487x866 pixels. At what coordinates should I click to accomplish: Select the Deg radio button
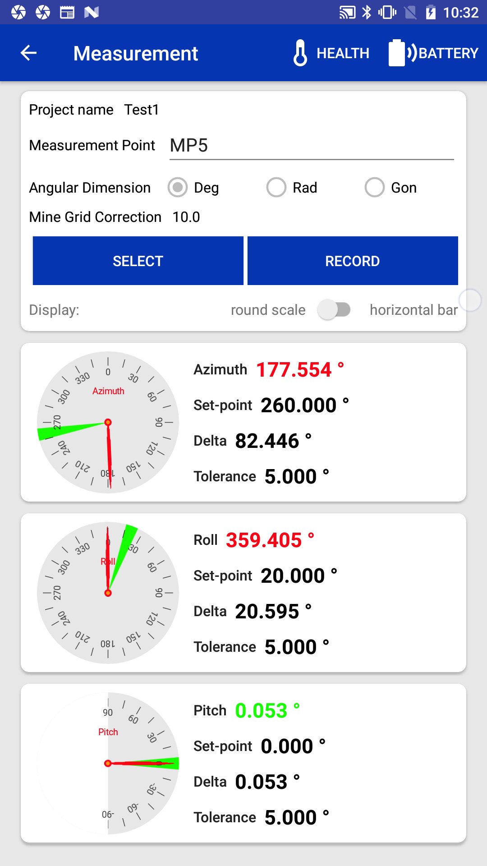coord(178,187)
